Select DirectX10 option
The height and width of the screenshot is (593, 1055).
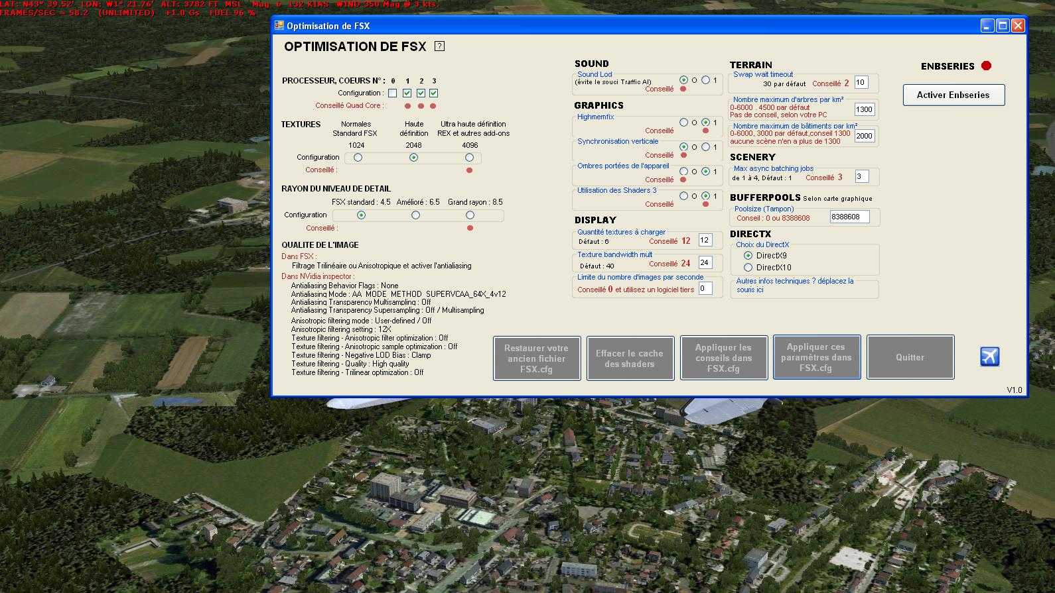[748, 268]
